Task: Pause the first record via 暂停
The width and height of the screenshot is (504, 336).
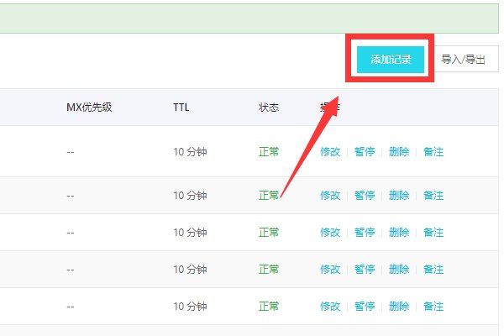Action: click(x=365, y=152)
